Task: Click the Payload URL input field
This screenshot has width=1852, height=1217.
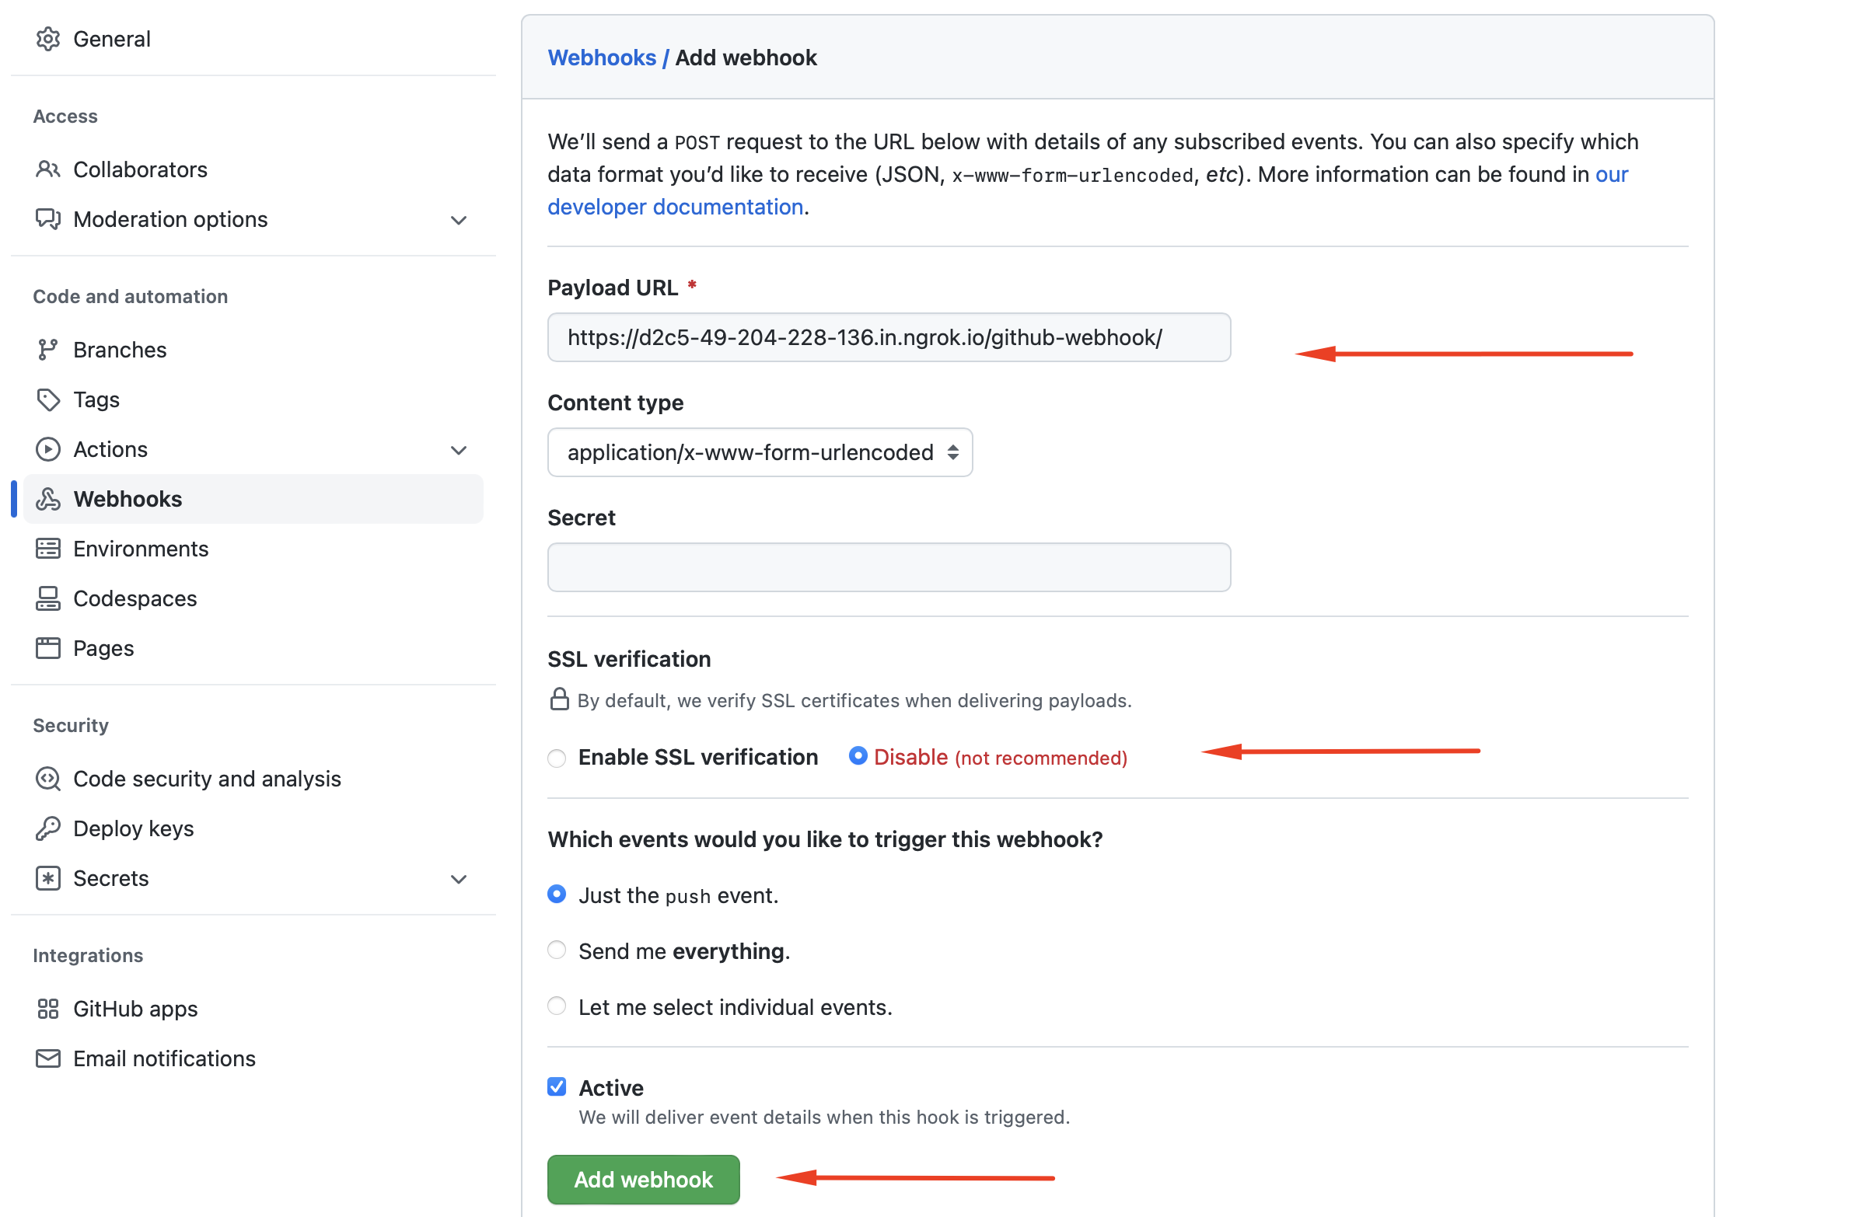Action: pos(889,337)
